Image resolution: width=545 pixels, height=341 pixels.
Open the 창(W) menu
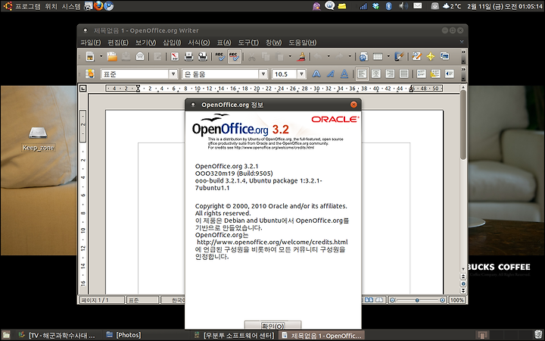(x=273, y=42)
